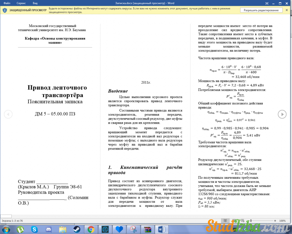Open the Файл menu
Viewport: 292px width, 234px height.
point(7,3)
